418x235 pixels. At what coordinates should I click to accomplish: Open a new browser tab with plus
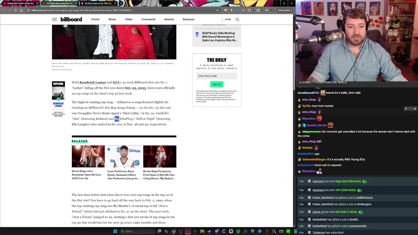point(121,3)
